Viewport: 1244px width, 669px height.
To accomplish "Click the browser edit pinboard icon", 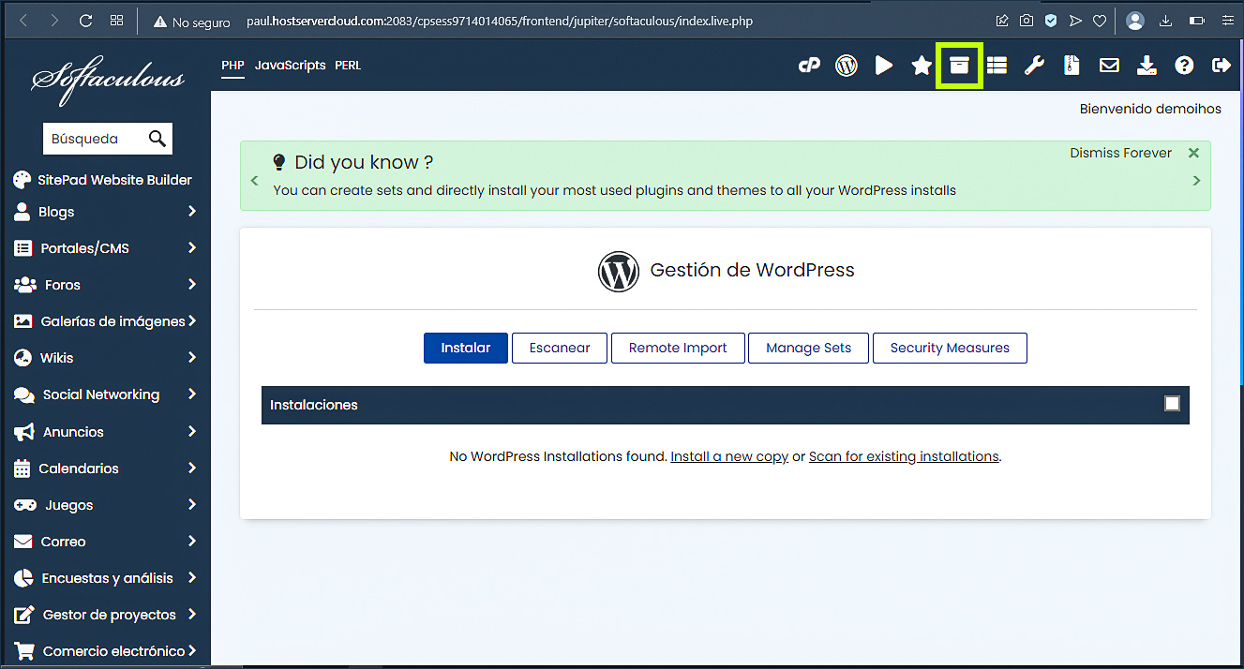I will pyautogui.click(x=1002, y=21).
